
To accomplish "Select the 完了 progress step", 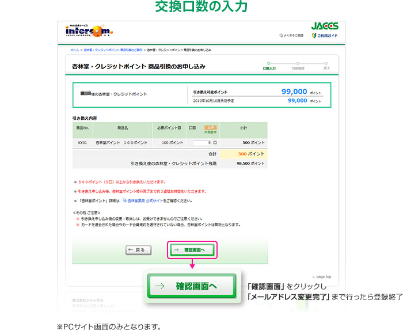I will (326, 66).
